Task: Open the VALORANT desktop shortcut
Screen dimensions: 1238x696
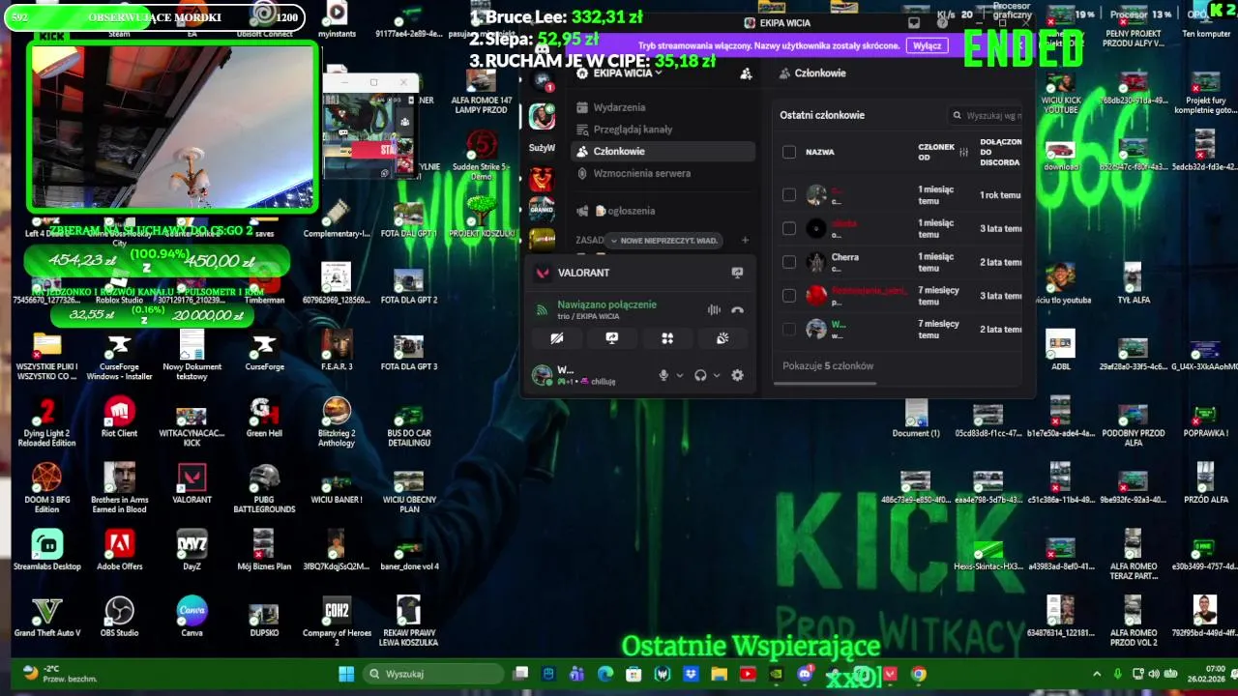Action: pos(192,483)
